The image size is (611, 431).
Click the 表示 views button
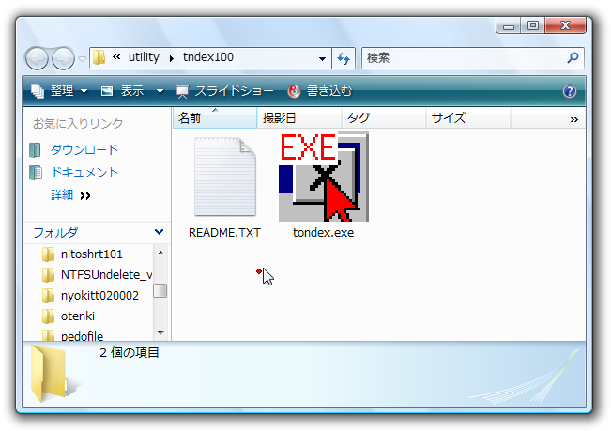[122, 91]
